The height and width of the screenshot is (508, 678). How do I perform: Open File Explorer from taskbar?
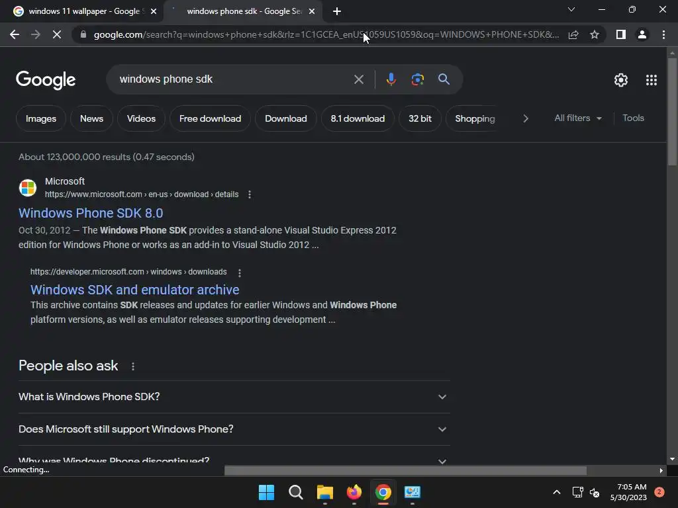click(x=324, y=492)
